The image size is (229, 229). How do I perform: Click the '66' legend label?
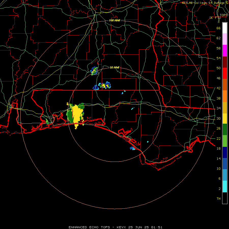(219, 28)
